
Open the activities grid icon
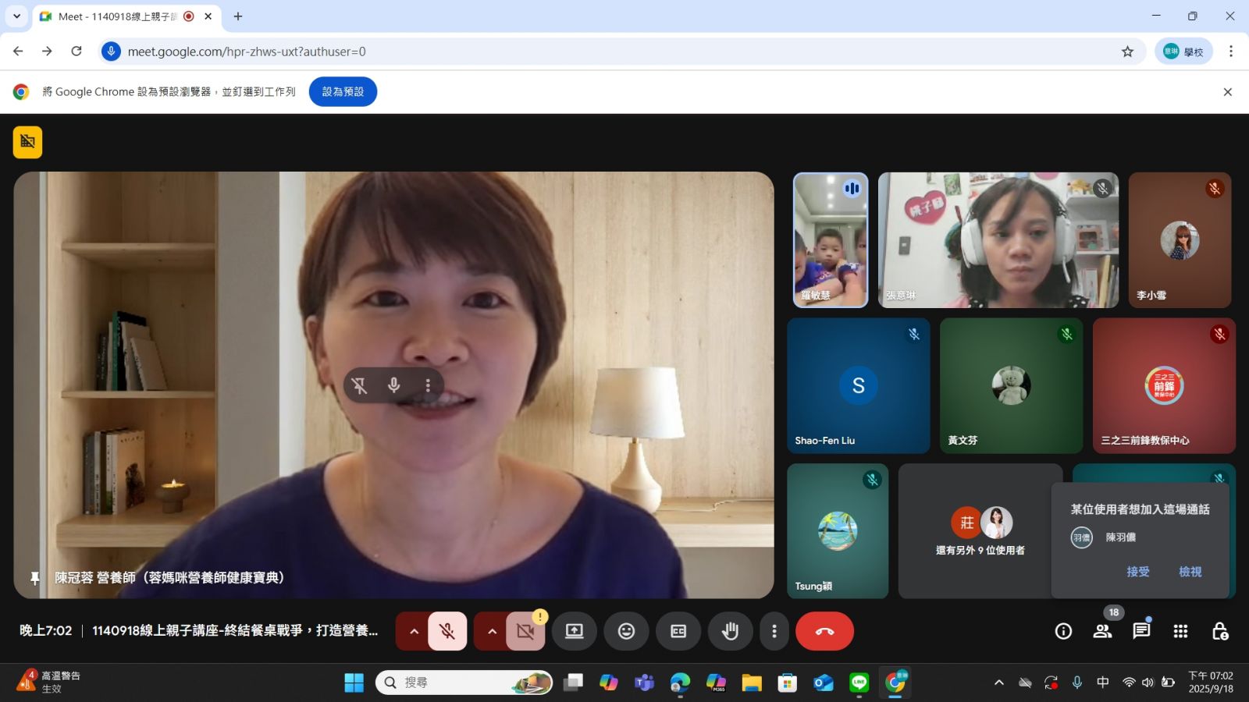tap(1180, 631)
